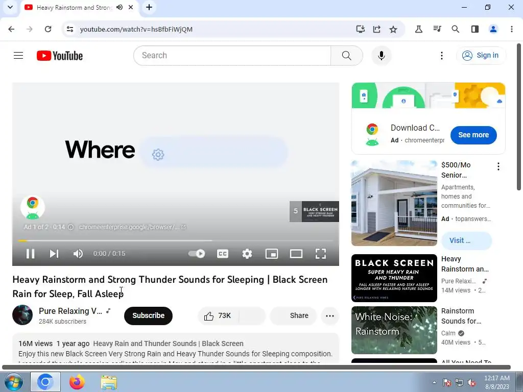Open the Chrome three-dot menu
Viewport: 523px width, 392px height.
click(512, 29)
